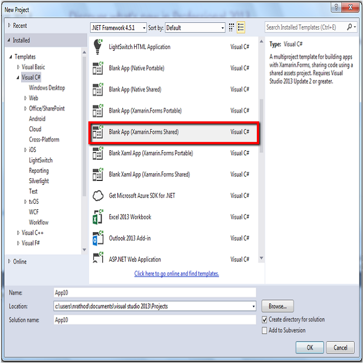
Task: Select the LightSwitch HTML Application lightbulb icon
Action: [98, 46]
